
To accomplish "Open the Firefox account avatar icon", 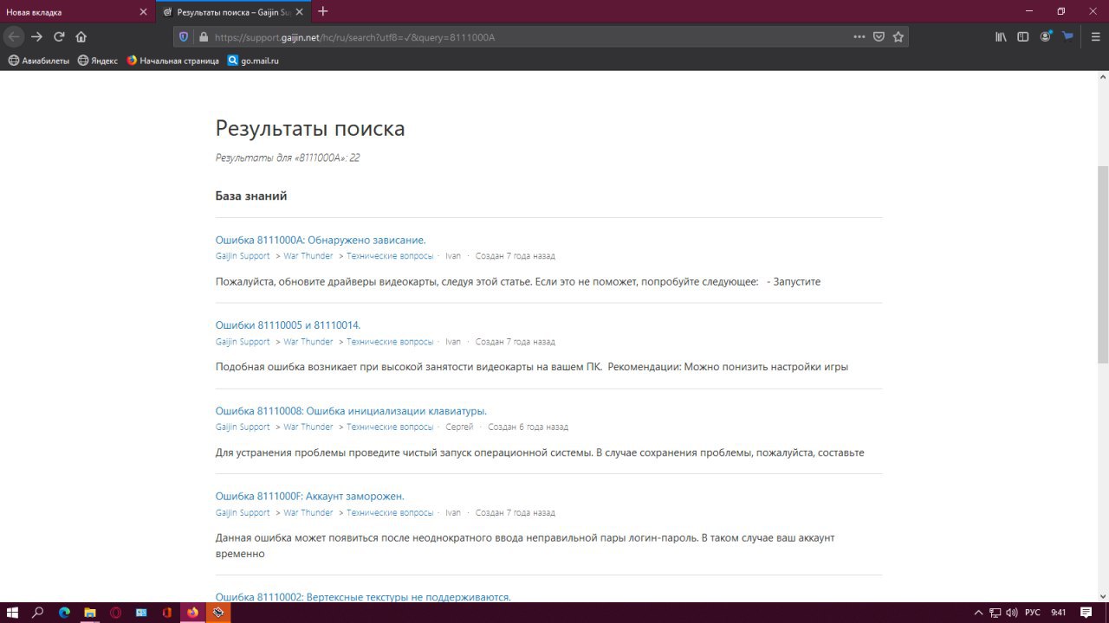I will point(1046,37).
